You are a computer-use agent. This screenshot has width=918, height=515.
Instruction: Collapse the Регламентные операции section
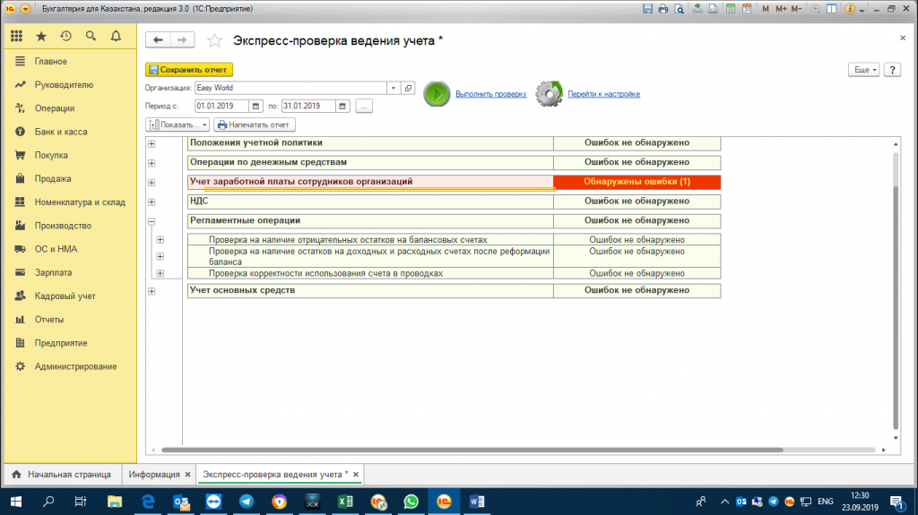tap(152, 221)
